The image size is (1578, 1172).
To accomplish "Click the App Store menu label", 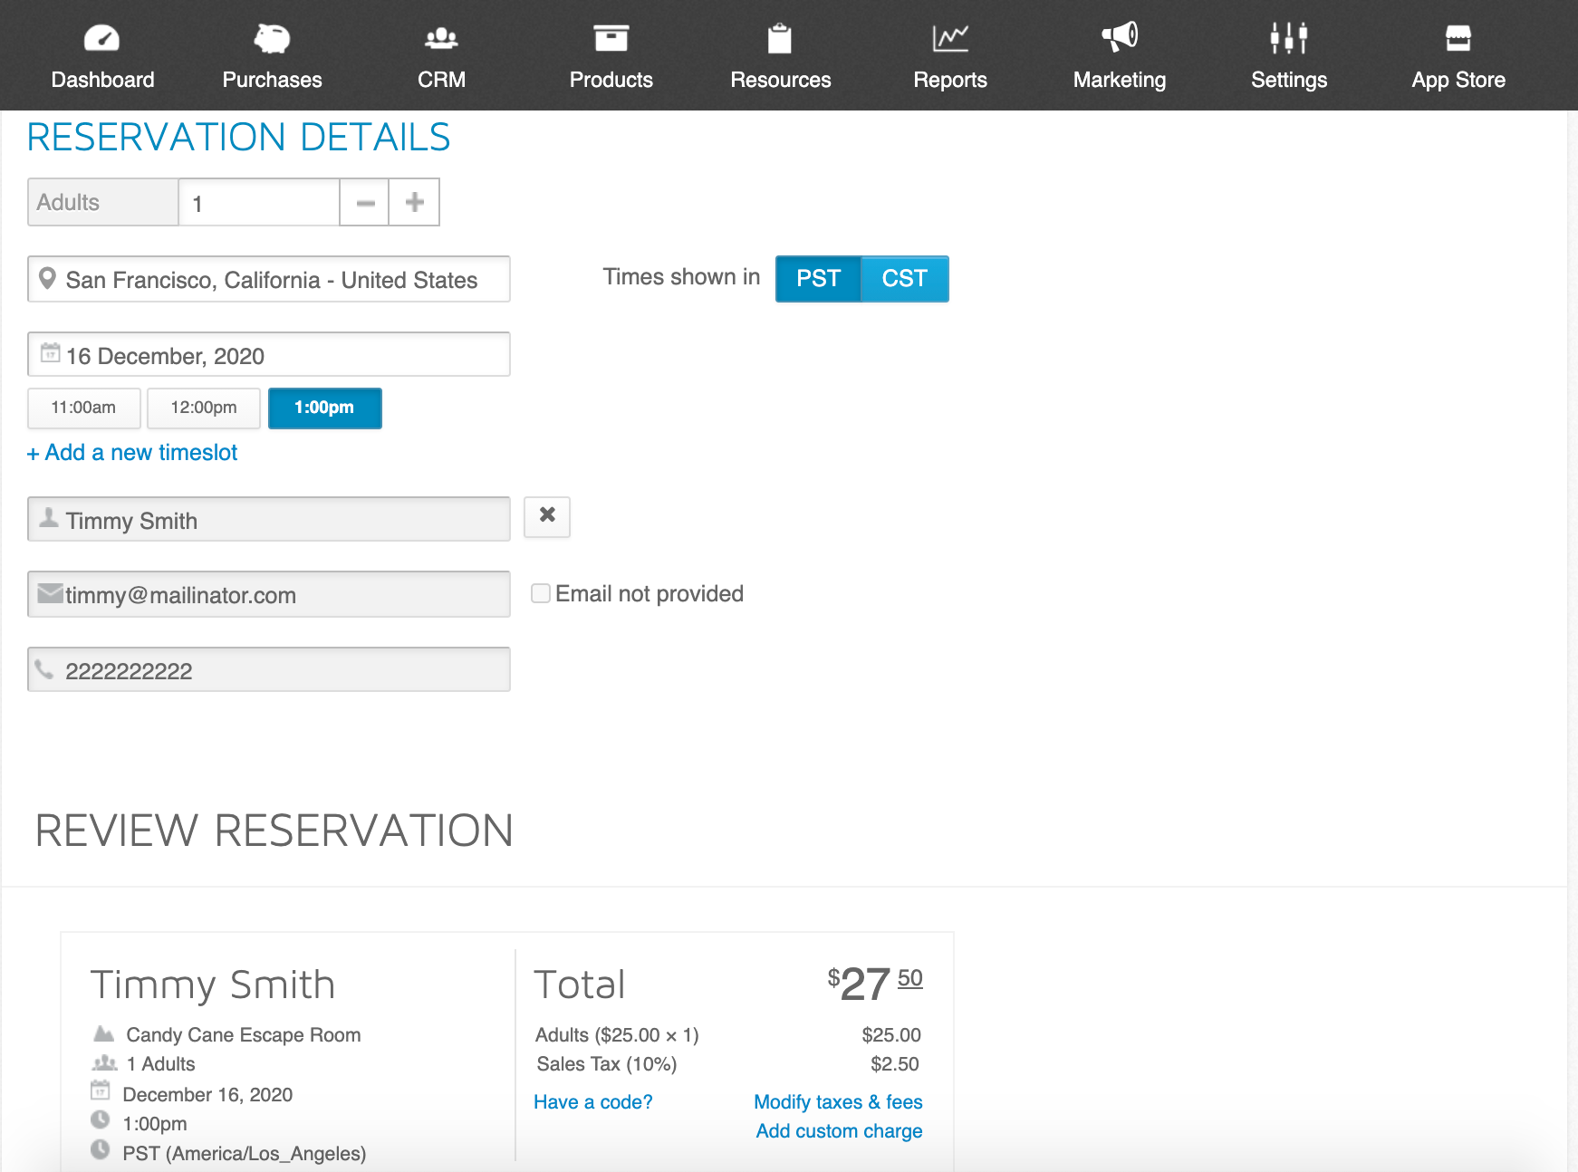I will [1458, 80].
